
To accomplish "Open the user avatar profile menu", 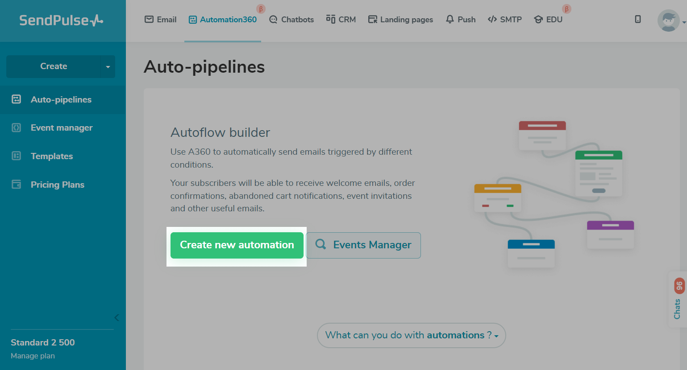I will coord(668,21).
